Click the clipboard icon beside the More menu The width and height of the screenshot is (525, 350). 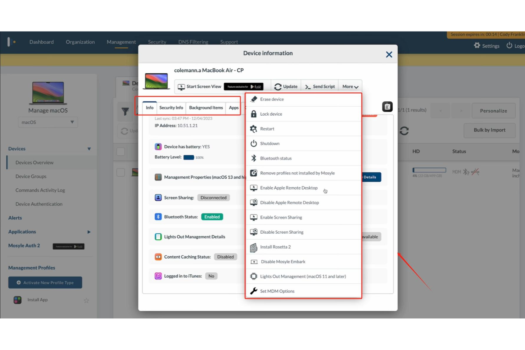[x=387, y=106]
